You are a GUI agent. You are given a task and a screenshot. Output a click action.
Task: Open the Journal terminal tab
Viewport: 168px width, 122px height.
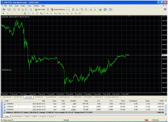51,116
